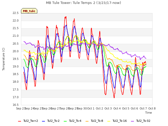Click the 22.0 y-axis tick label
This screenshot has height=126, width=168.
[16, 21]
